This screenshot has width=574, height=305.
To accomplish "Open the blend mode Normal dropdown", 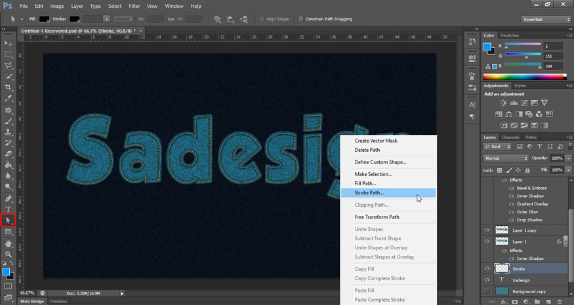I will coord(506,158).
